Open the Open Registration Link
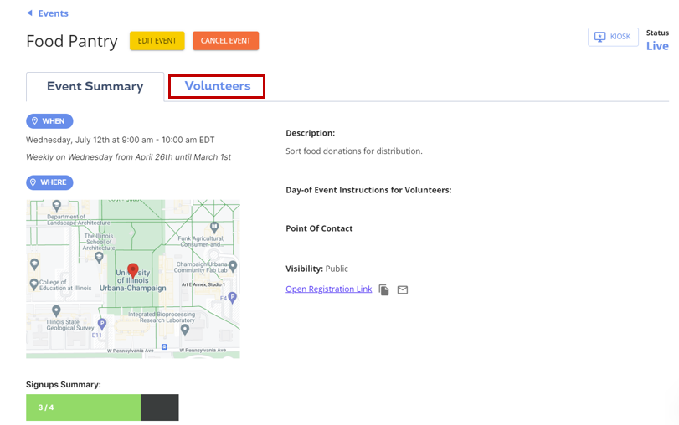679x425 pixels. tap(328, 289)
